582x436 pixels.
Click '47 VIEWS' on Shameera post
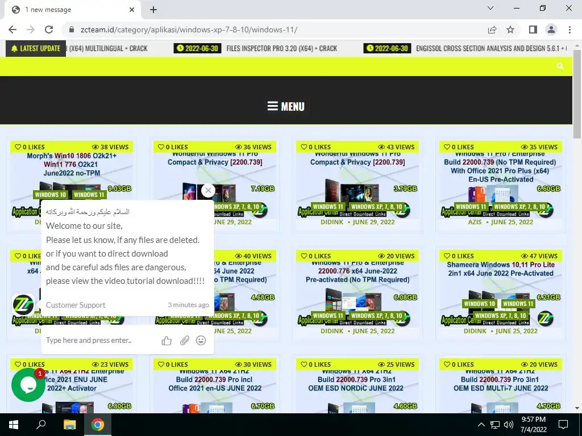539,256
